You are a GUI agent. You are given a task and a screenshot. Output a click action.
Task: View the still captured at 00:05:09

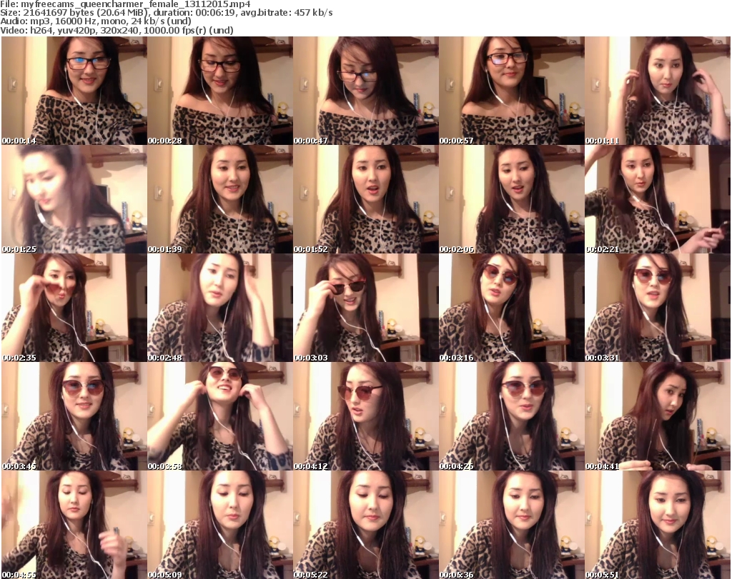click(220, 525)
